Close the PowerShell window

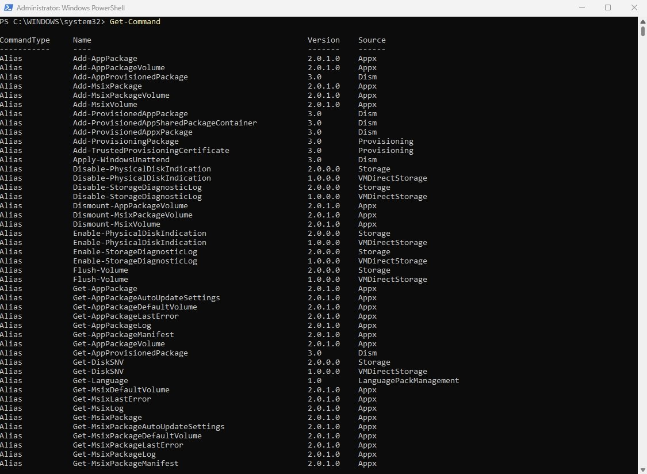pyautogui.click(x=634, y=7)
